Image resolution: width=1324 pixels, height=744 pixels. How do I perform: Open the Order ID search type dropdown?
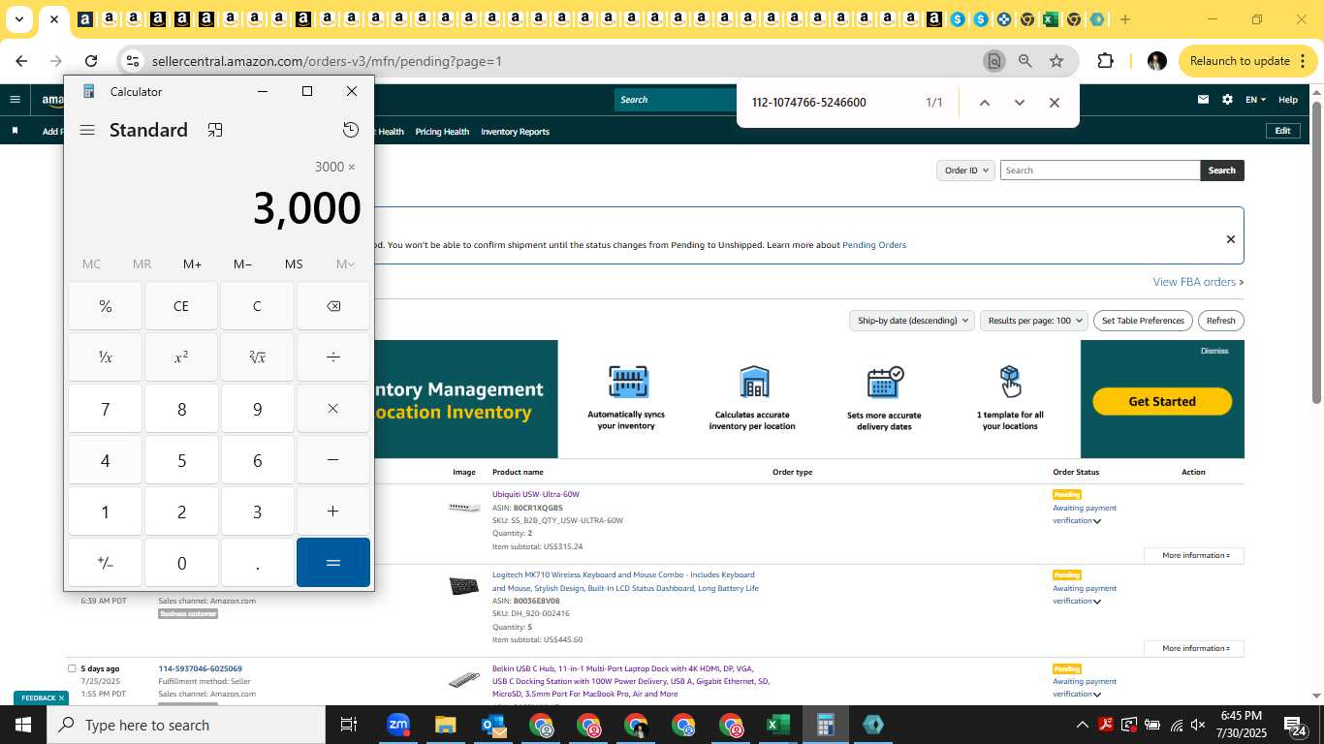(965, 170)
